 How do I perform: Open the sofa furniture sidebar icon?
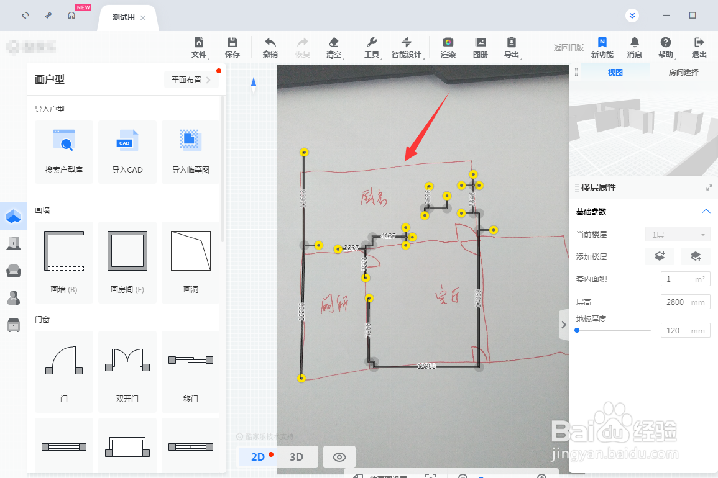14,271
